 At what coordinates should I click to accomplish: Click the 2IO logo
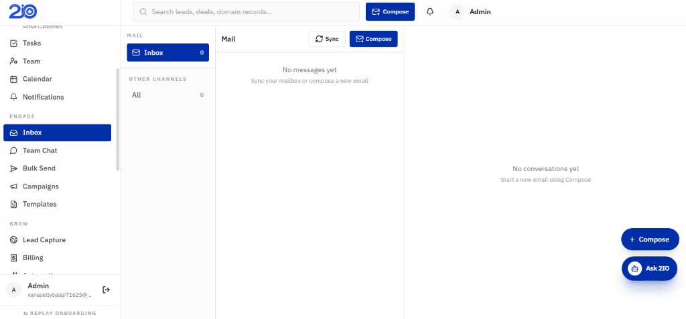tap(23, 12)
